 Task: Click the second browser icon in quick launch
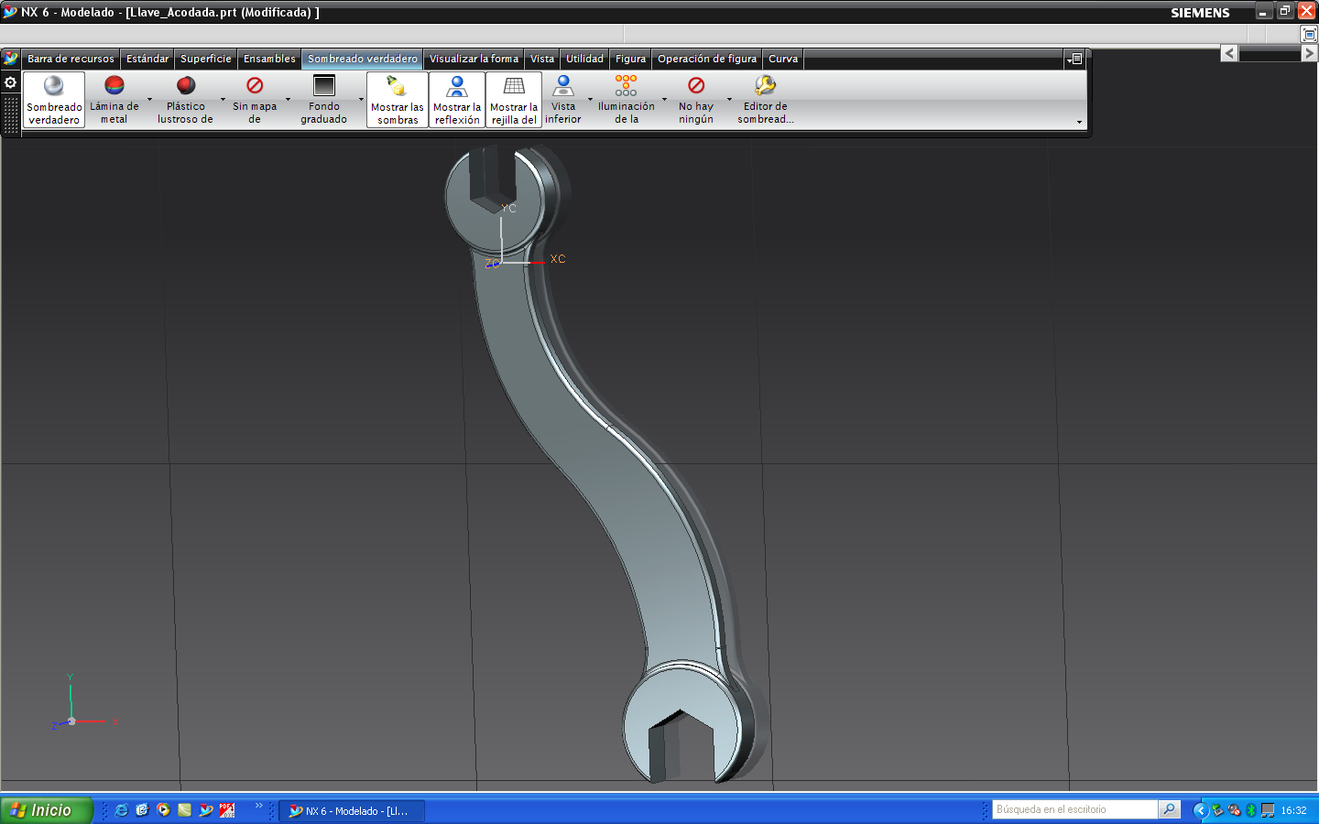[142, 810]
